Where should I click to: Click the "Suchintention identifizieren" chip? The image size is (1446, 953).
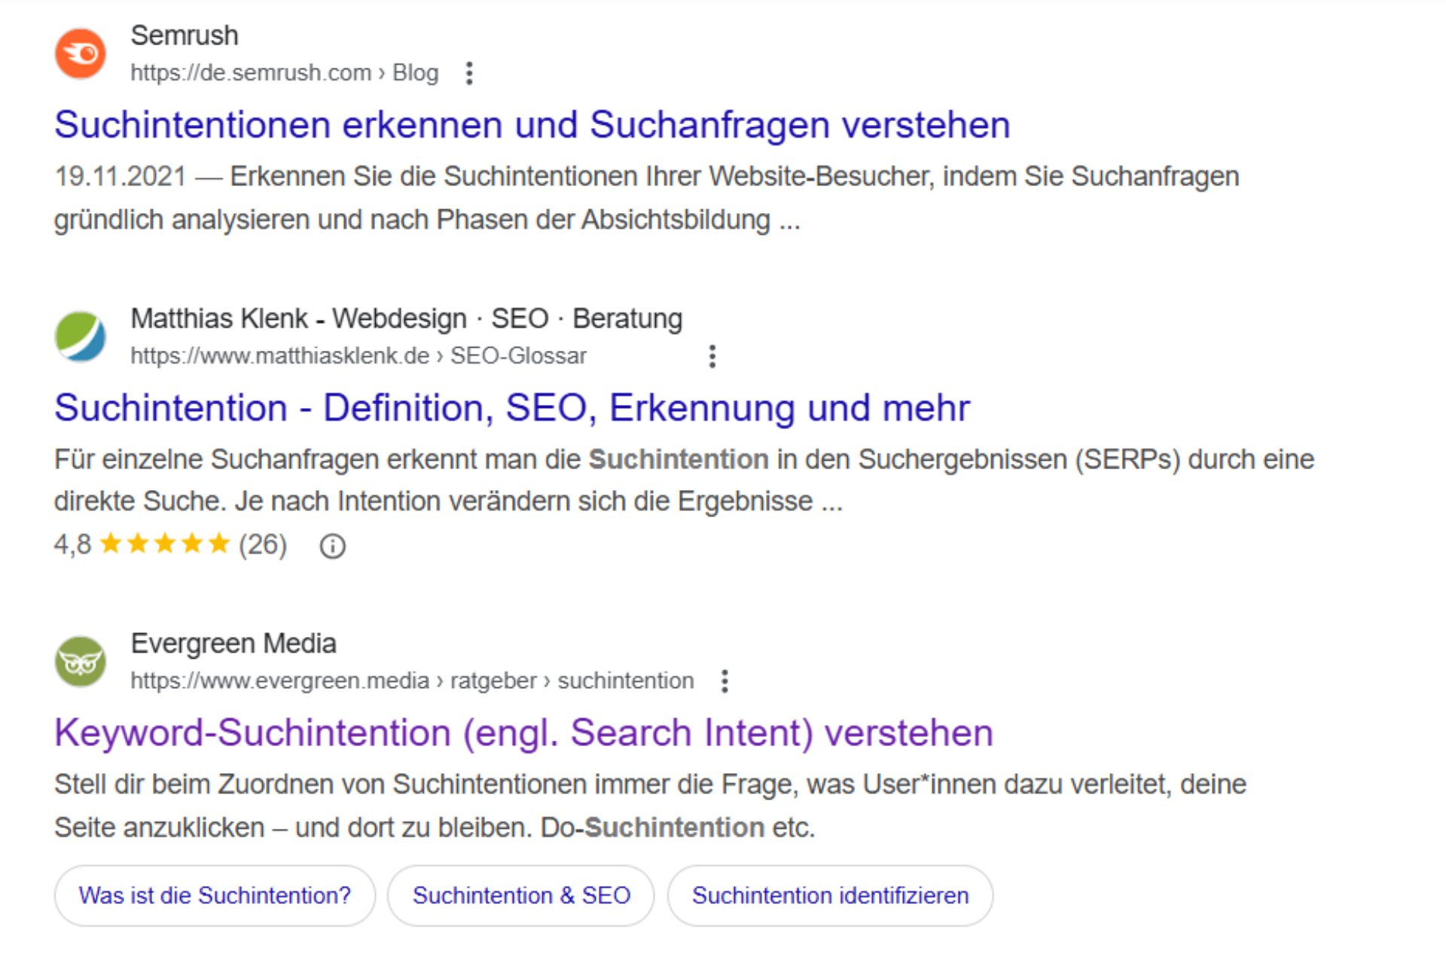click(x=830, y=895)
